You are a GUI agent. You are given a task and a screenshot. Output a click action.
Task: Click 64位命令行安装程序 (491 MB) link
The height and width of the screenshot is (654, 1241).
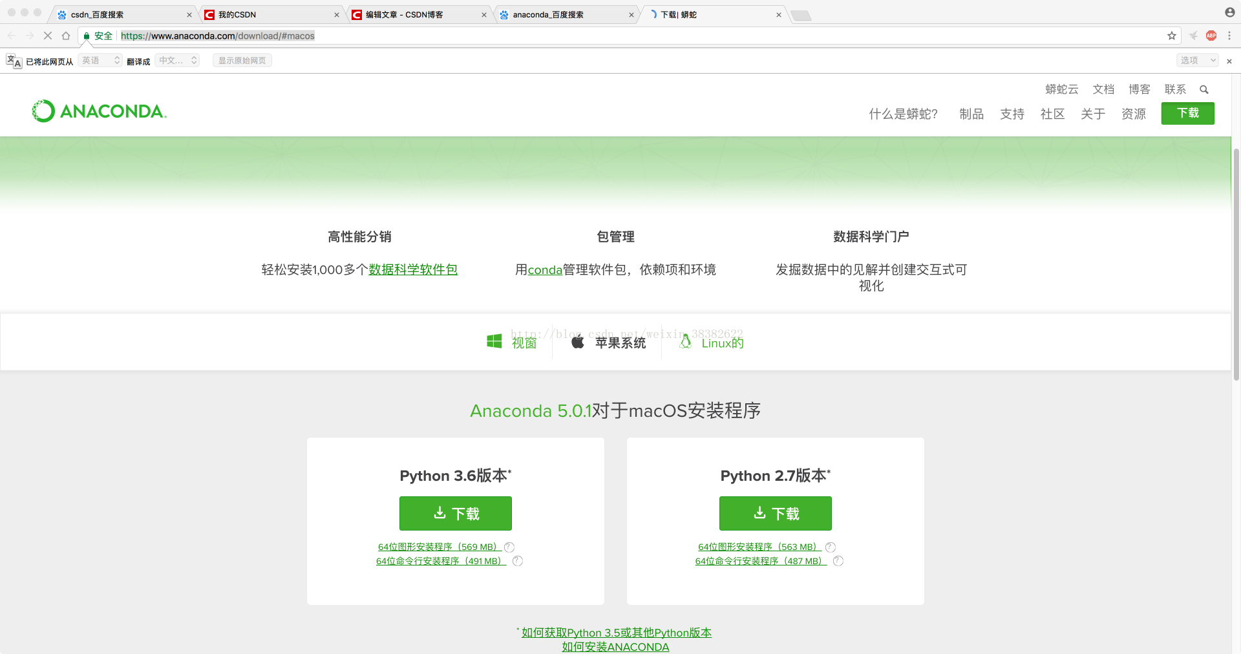[441, 561]
